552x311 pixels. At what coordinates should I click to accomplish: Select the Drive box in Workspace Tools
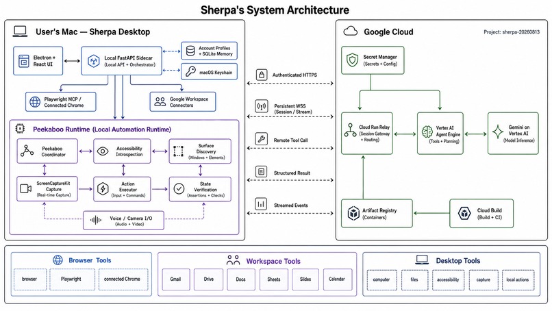click(208, 279)
